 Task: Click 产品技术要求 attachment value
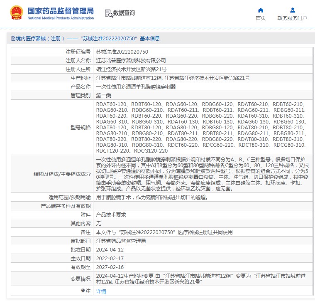coord(111,215)
